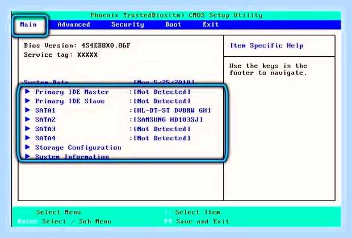Image resolution: width=352 pixels, height=238 pixels.
Task: Expand arrow beside Primary IDE Slave
Action: [28, 101]
